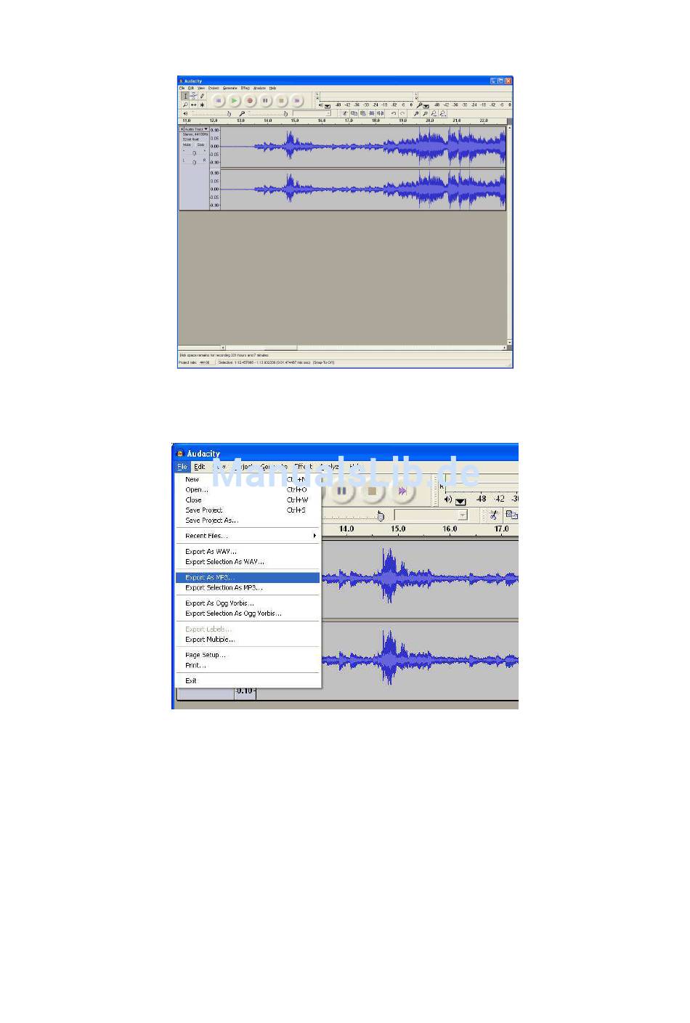Click Silence selection icon in upper toolbar
Image resolution: width=690 pixels, height=1023 pixels.
(x=381, y=113)
